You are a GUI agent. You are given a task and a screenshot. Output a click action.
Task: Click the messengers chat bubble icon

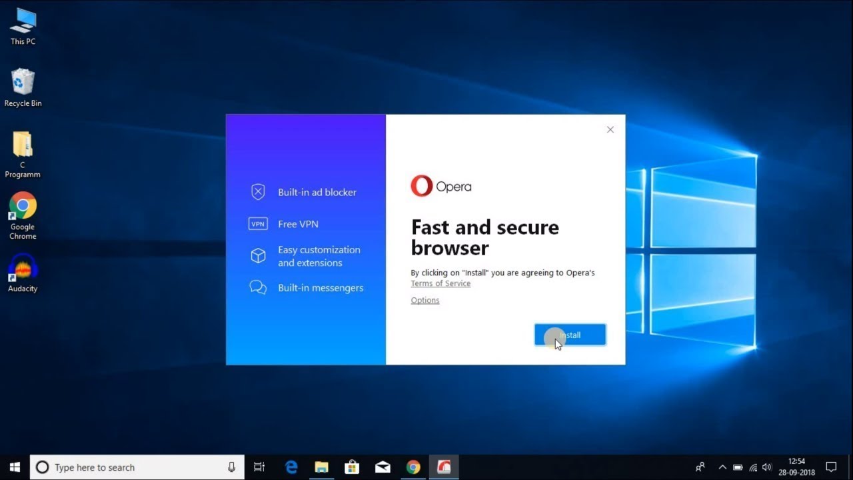tap(258, 288)
